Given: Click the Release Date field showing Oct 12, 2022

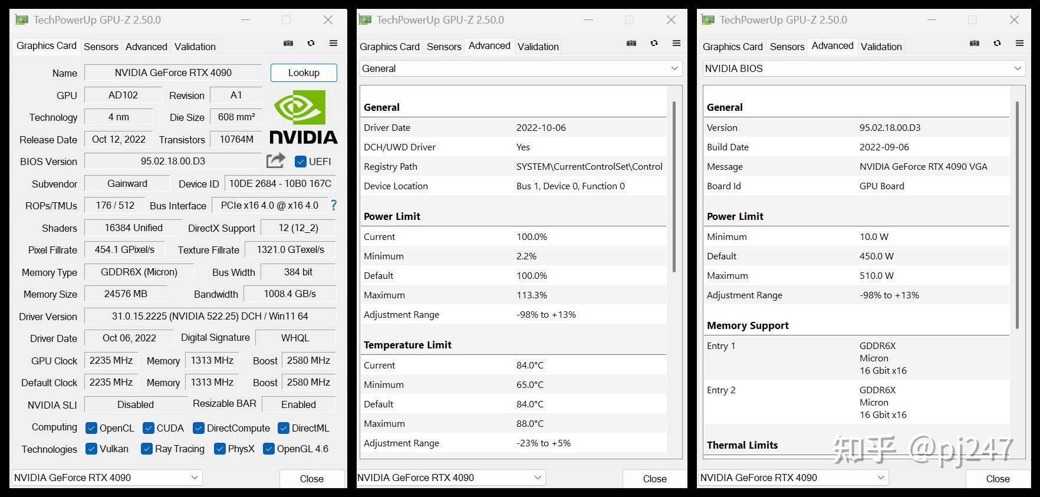Looking at the screenshot, I should (x=119, y=139).
